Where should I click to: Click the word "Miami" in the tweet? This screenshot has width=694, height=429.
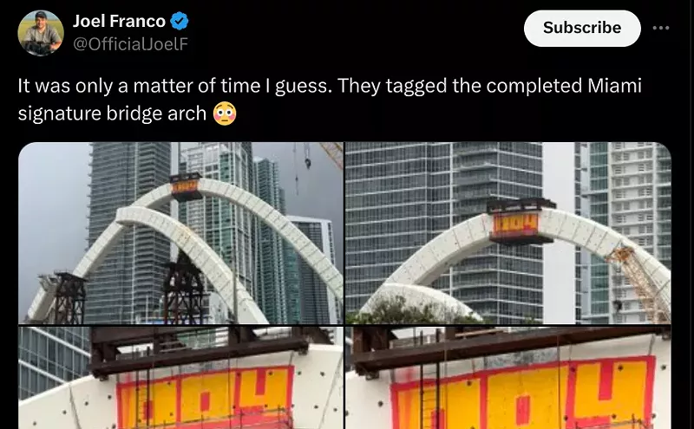click(614, 86)
